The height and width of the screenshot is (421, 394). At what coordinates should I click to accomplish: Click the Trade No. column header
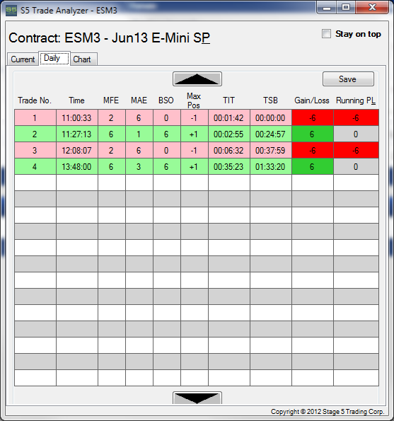pos(35,100)
